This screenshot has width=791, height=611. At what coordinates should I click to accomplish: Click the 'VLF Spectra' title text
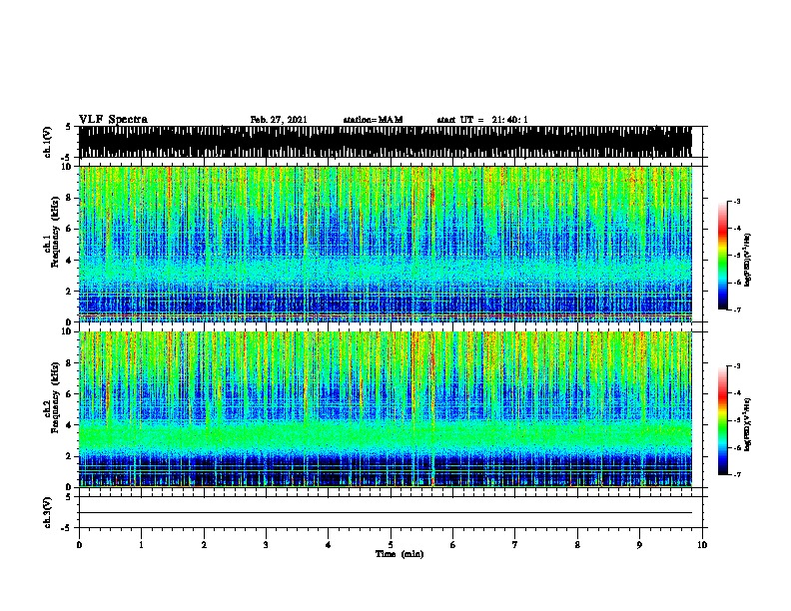(113, 120)
